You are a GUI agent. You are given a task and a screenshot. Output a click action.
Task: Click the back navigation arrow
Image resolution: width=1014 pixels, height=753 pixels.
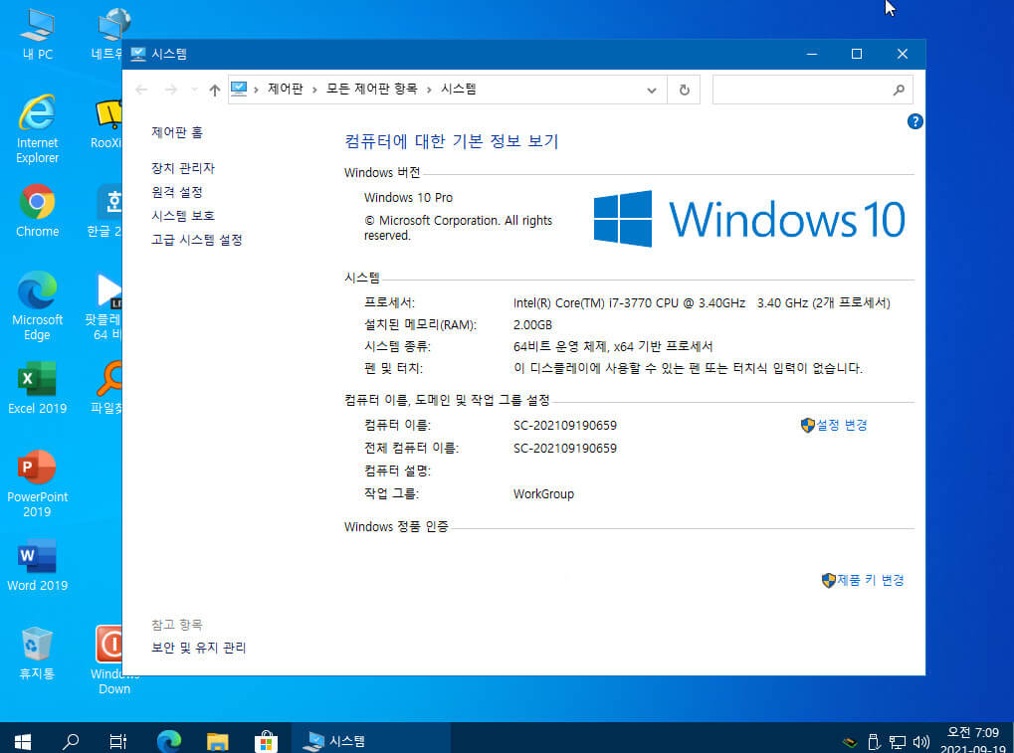[x=141, y=90]
